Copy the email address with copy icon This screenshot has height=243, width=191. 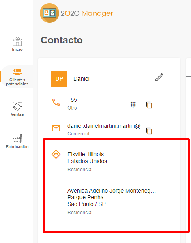point(149,131)
